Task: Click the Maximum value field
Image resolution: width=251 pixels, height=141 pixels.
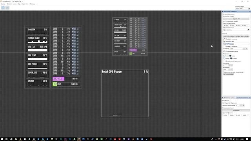Action: pos(226,70)
